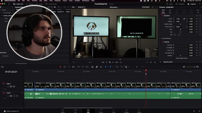Toggle the Loop playback button

pos(121,62)
